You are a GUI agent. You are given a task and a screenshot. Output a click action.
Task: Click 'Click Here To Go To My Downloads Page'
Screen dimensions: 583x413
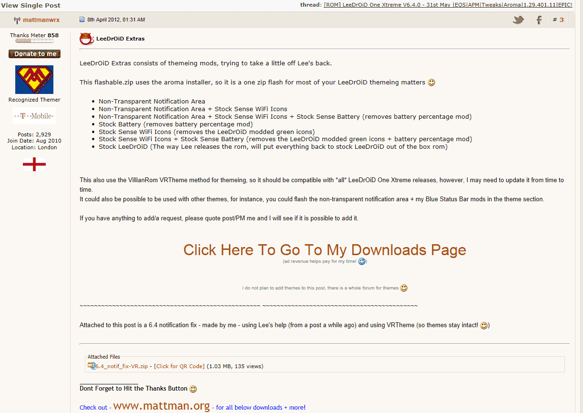tap(325, 250)
